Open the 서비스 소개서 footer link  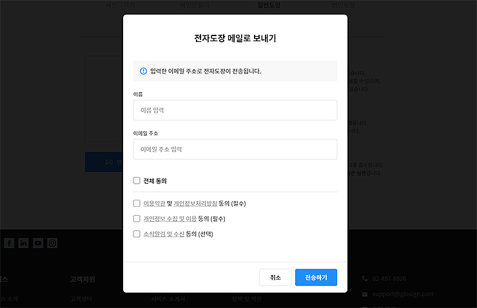[168, 299]
